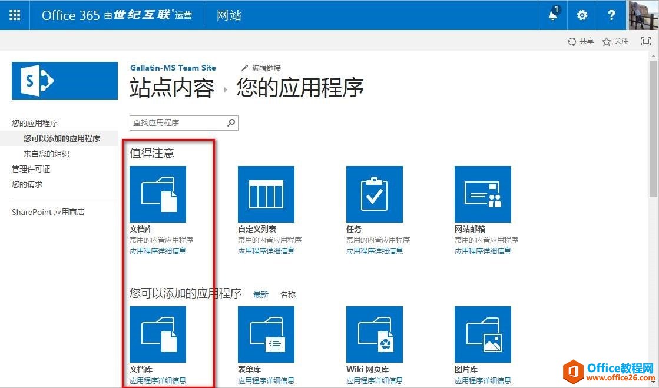659x388 pixels.
Task: Open 管理许可证 in left navigation
Action: [x=31, y=169]
